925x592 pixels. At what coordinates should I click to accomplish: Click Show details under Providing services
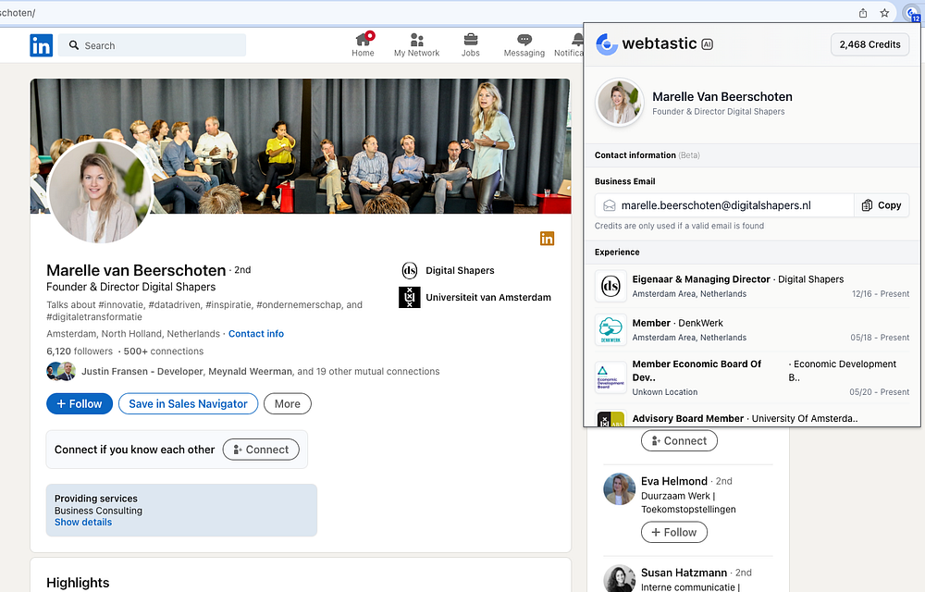coord(83,523)
